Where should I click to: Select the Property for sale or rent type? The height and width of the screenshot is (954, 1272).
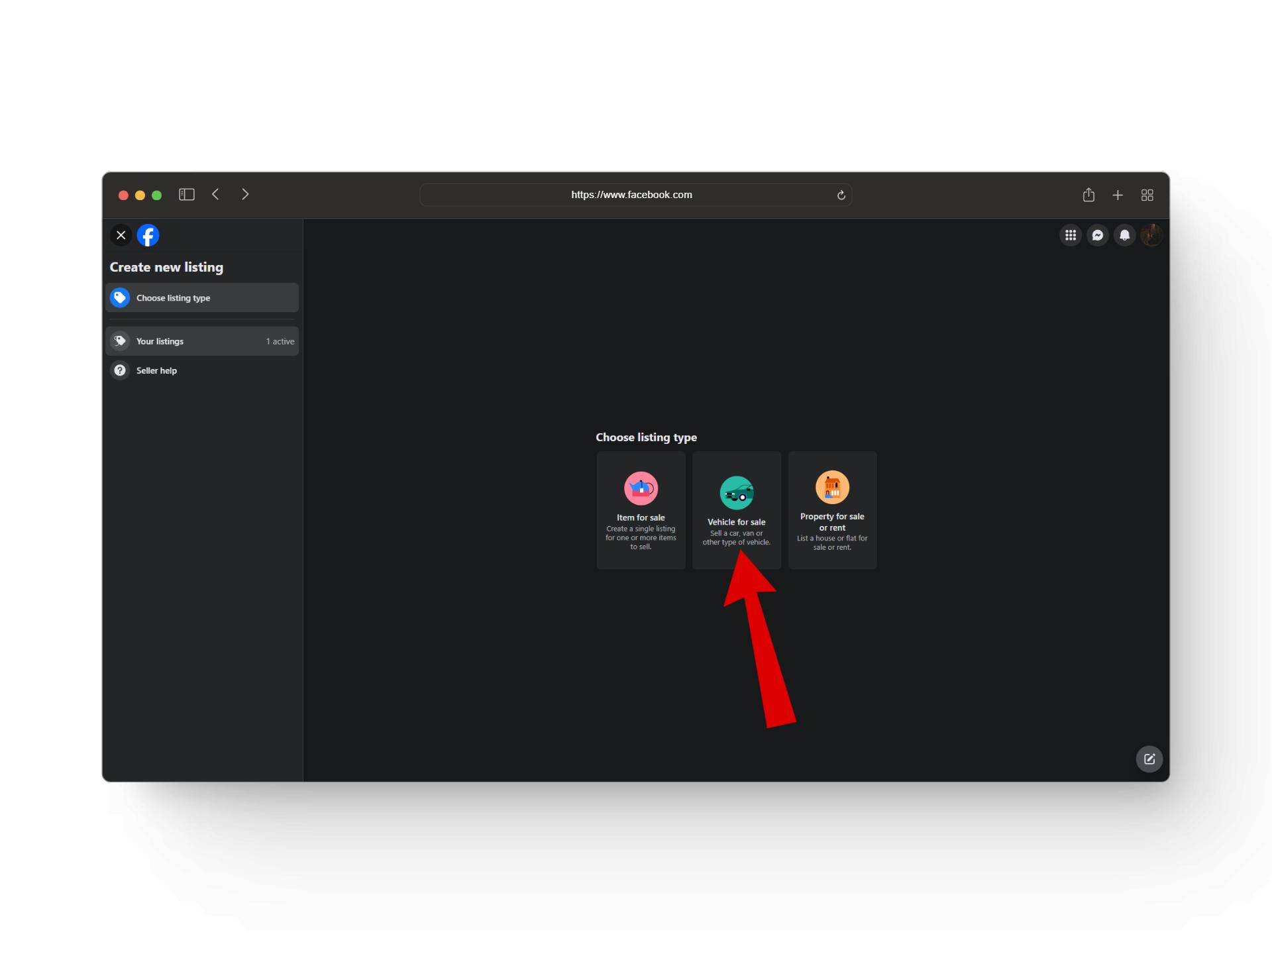coord(831,509)
